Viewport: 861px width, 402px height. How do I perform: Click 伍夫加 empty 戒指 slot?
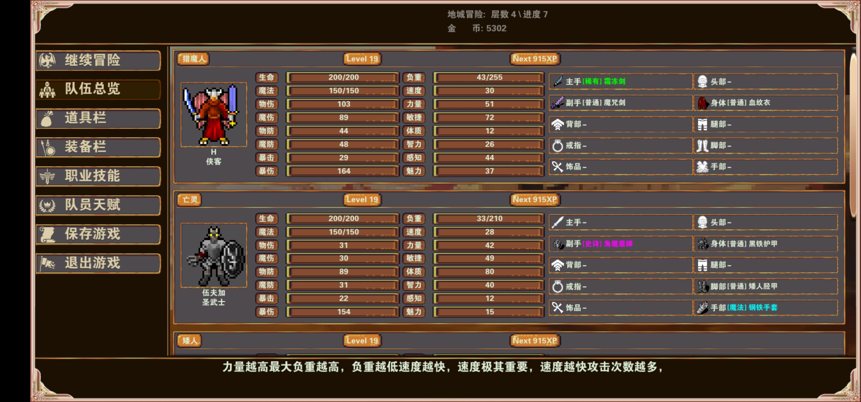click(x=620, y=287)
